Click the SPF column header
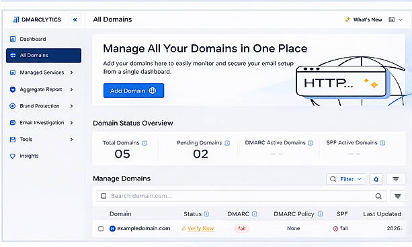Screen dimensions: 412x247 coord(342,214)
